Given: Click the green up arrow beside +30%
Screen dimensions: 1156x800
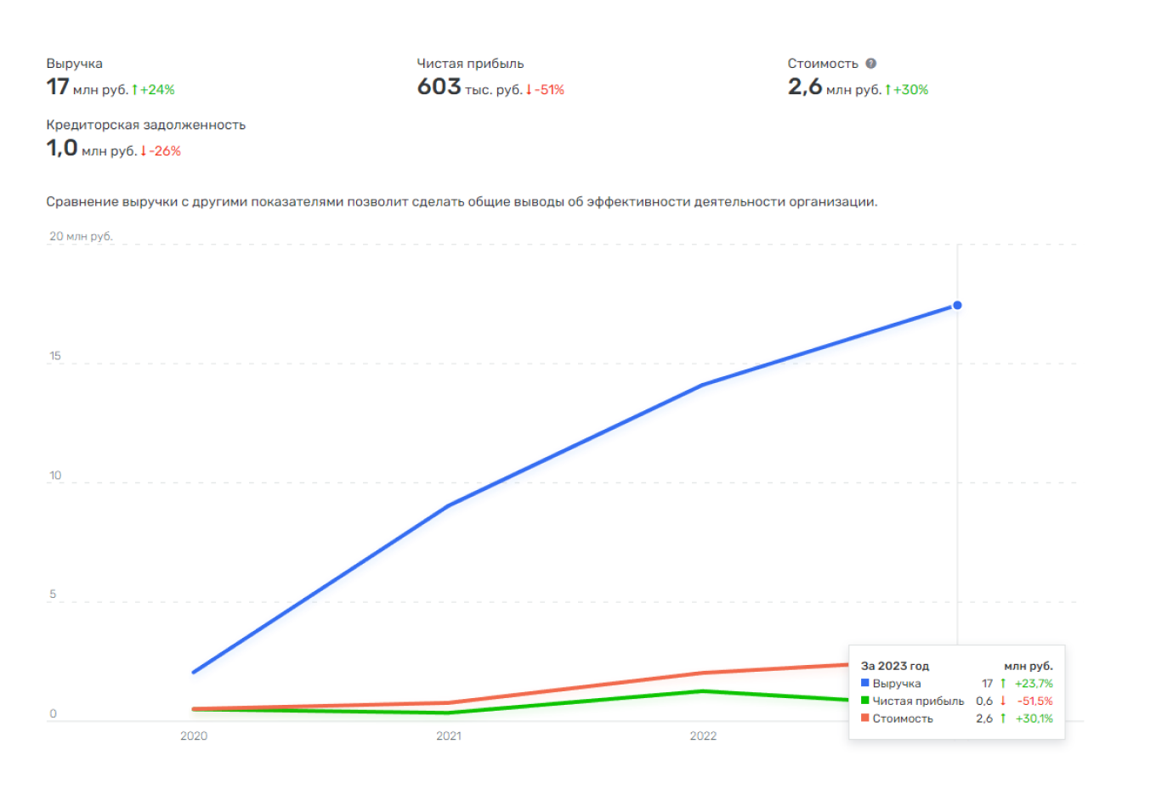Looking at the screenshot, I should (887, 89).
